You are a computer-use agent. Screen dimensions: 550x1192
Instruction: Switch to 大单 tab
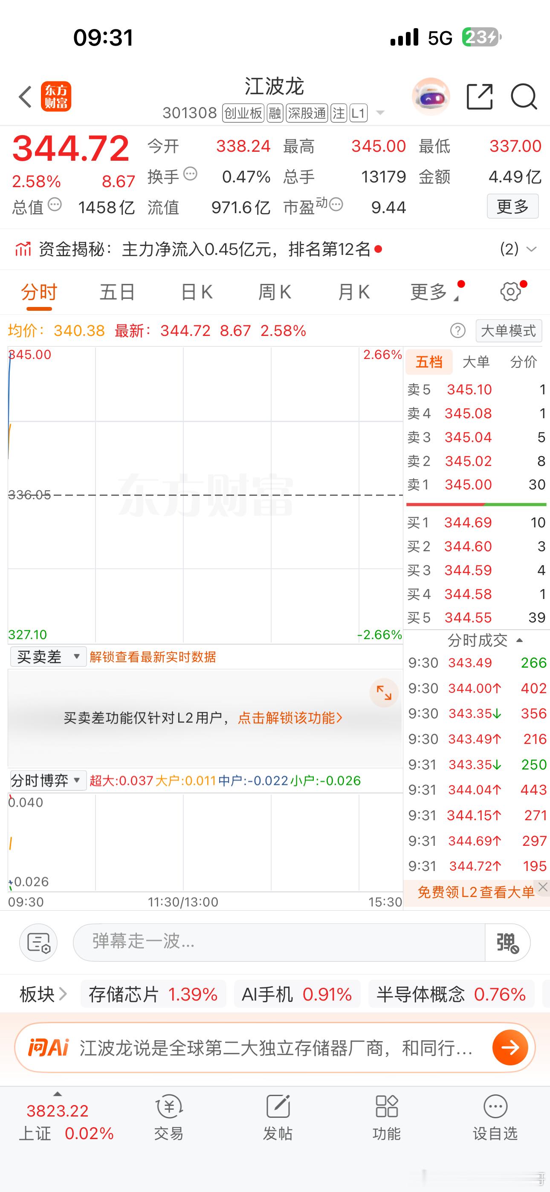tap(476, 362)
